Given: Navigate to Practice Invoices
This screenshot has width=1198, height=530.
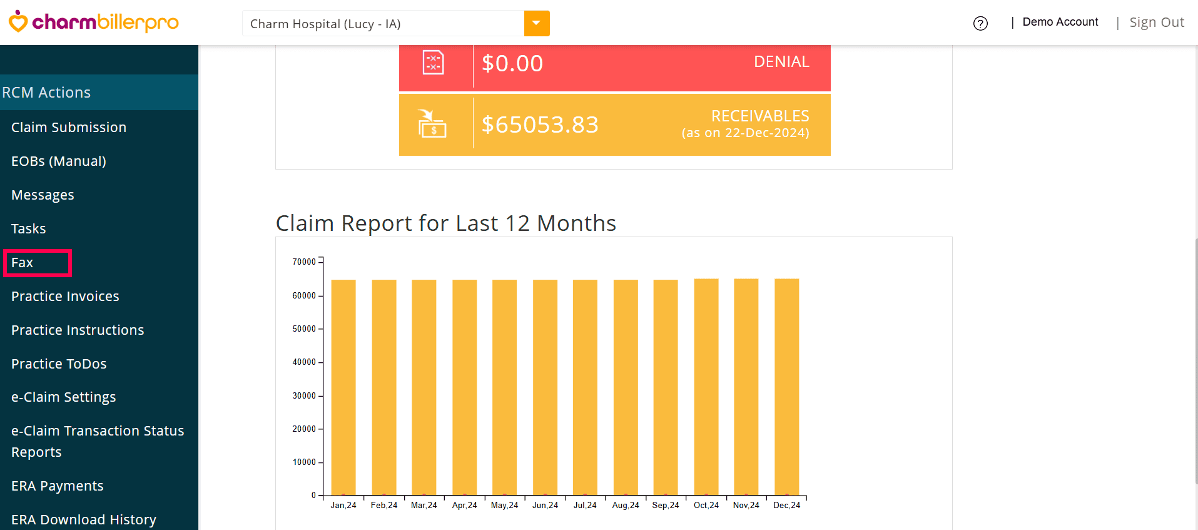Looking at the screenshot, I should [65, 296].
